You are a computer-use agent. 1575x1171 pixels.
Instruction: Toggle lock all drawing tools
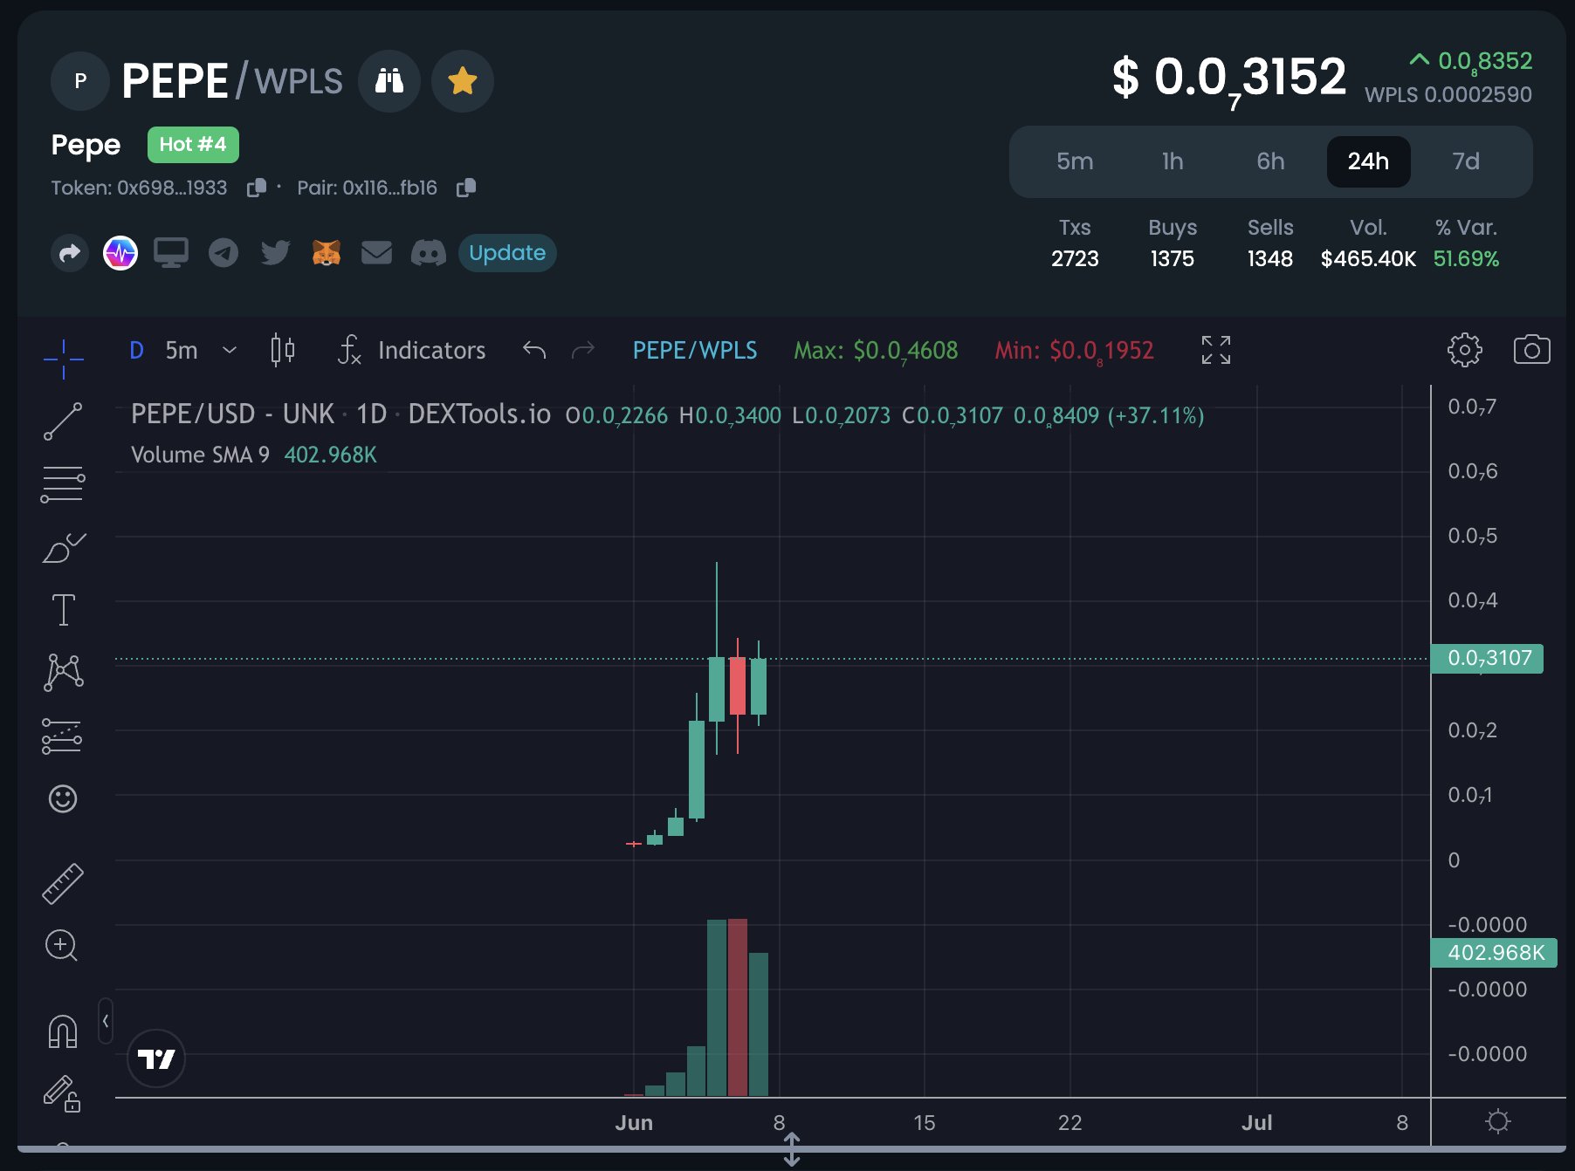pyautogui.click(x=62, y=1093)
